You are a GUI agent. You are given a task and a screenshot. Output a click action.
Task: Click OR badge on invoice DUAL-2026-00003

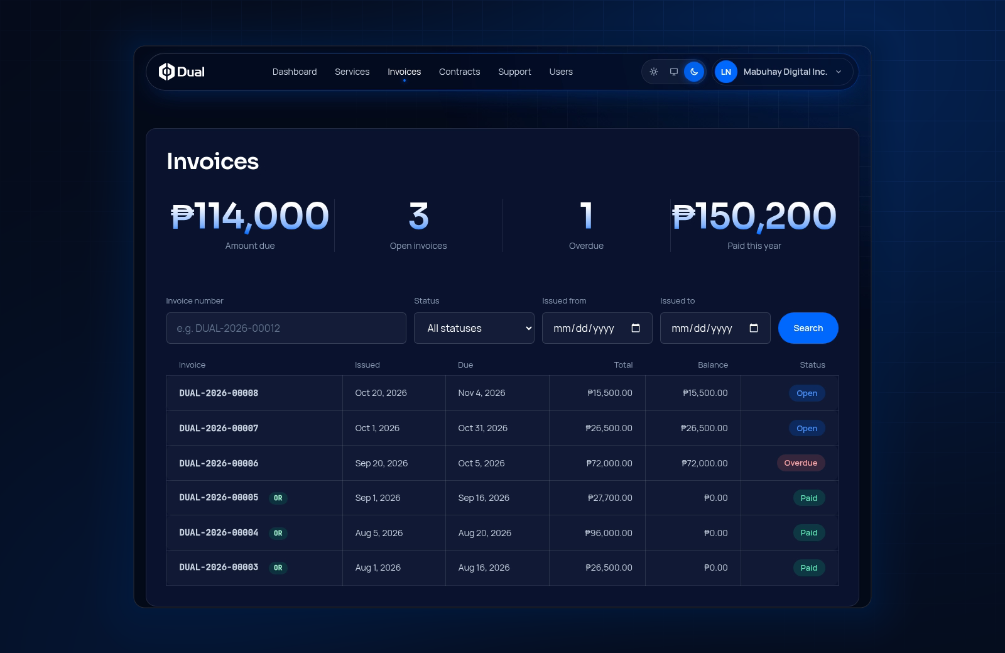(x=278, y=568)
